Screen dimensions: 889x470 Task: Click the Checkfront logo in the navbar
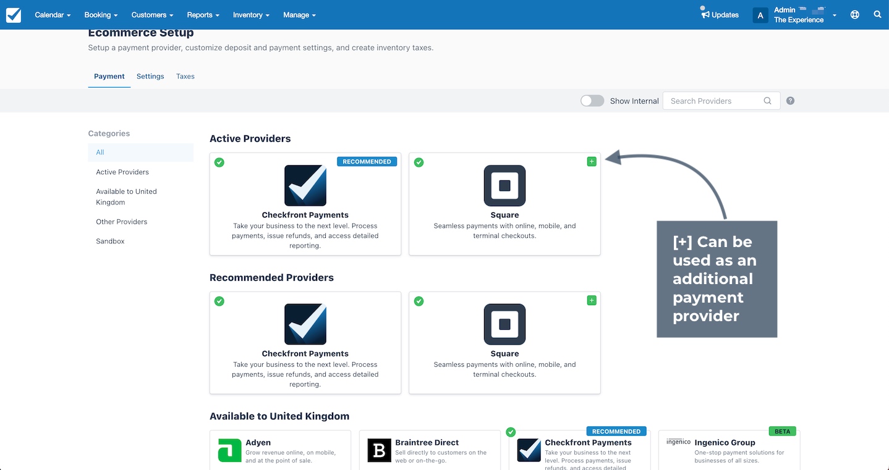[14, 15]
